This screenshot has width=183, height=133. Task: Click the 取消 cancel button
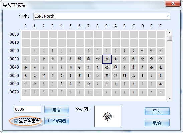[x=157, y=123]
